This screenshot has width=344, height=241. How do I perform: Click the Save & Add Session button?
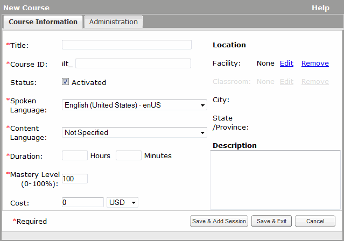(x=219, y=221)
